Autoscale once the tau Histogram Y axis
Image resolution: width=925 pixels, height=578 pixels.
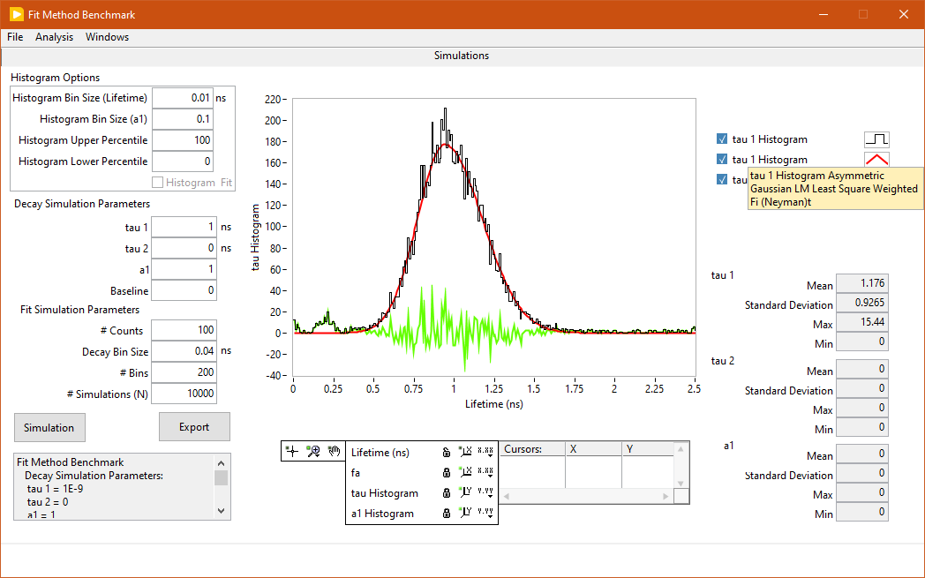coord(465,492)
